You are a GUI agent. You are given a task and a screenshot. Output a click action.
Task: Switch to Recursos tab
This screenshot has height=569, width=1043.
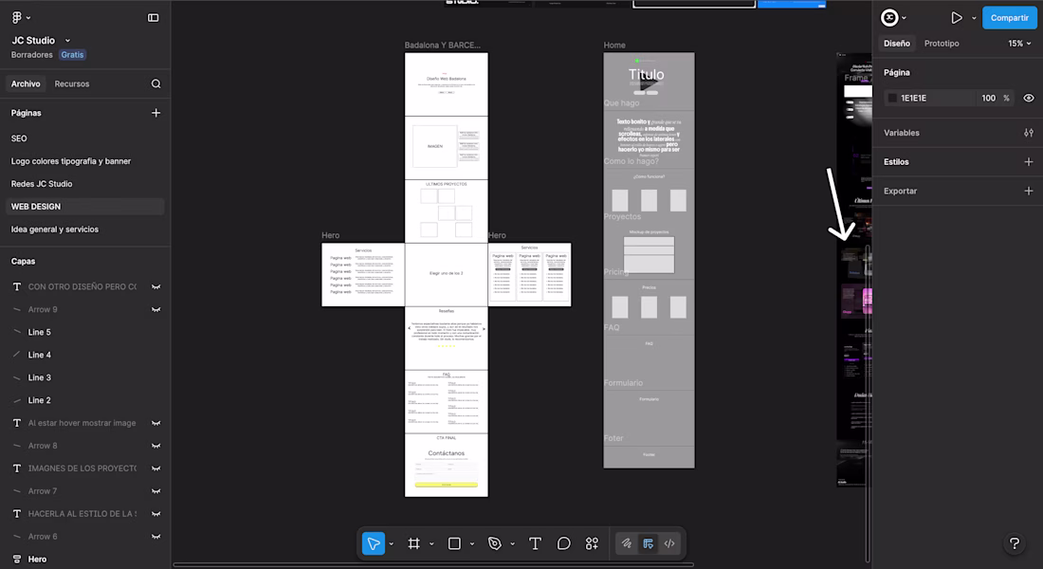72,83
